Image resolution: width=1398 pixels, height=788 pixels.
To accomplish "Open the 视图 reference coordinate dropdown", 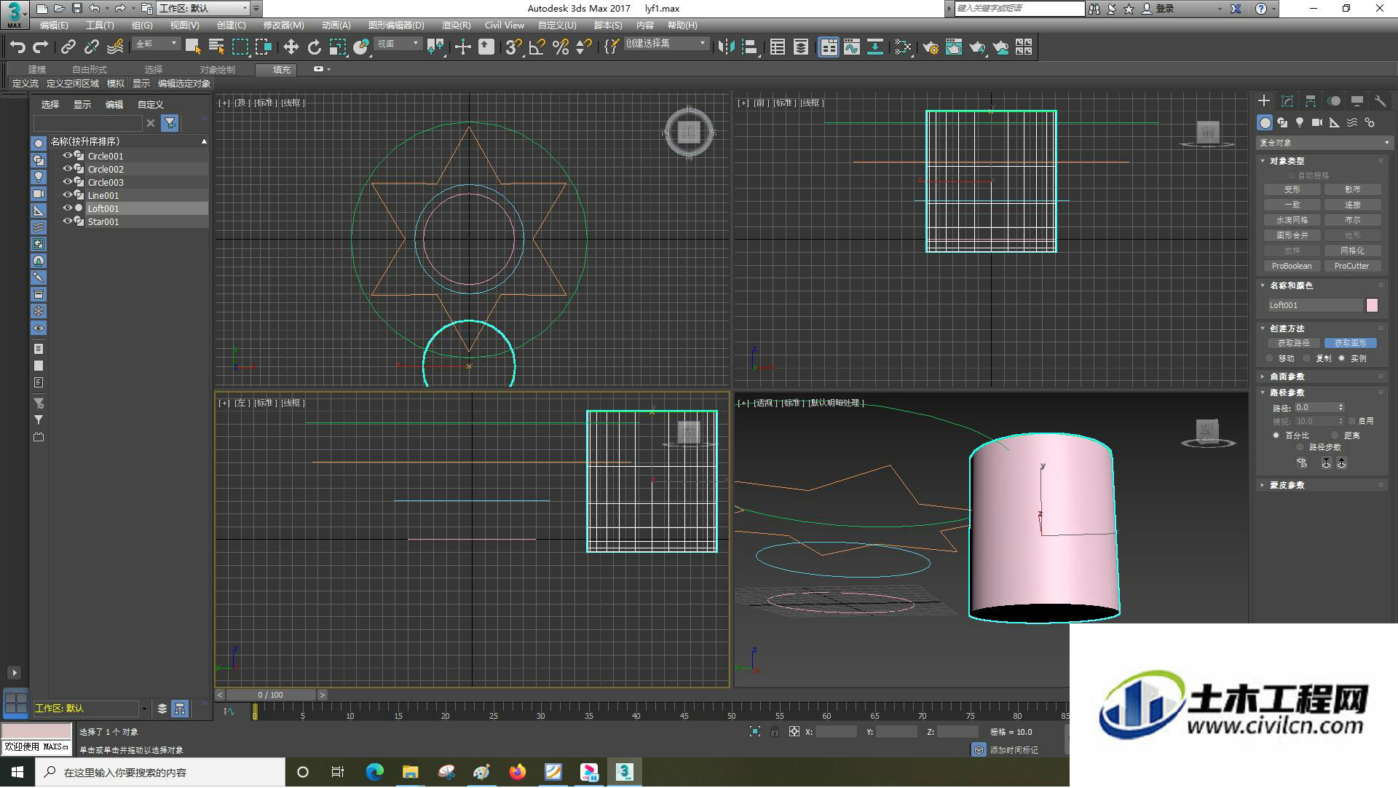I will (x=398, y=44).
